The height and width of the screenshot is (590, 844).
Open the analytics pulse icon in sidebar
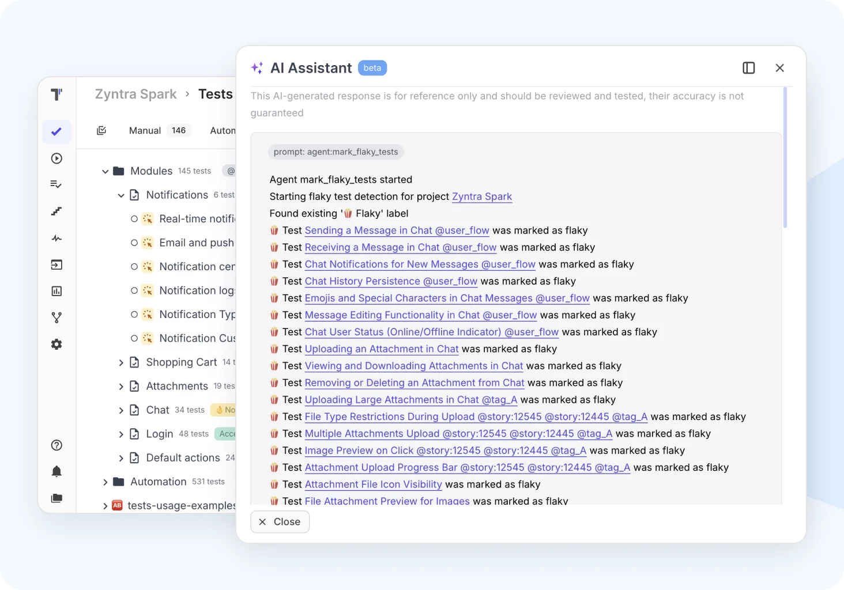[56, 238]
